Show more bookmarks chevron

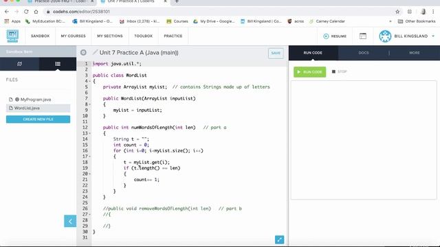click(390, 21)
